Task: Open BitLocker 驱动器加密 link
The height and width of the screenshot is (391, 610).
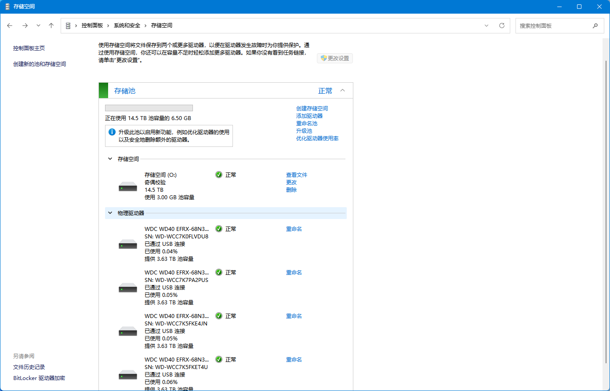Action: coord(39,378)
